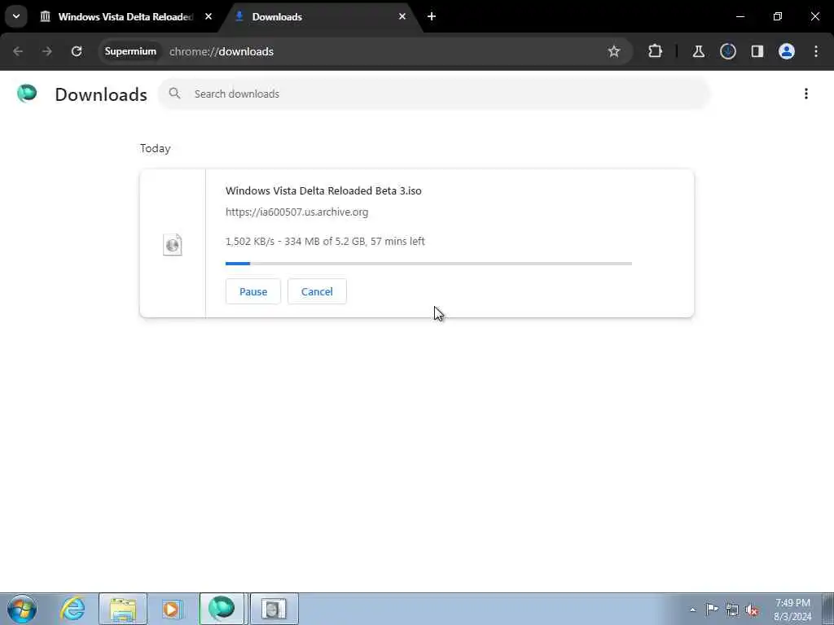This screenshot has height=625, width=834.
Task: Click the download progress bar
Action: pyautogui.click(x=428, y=264)
